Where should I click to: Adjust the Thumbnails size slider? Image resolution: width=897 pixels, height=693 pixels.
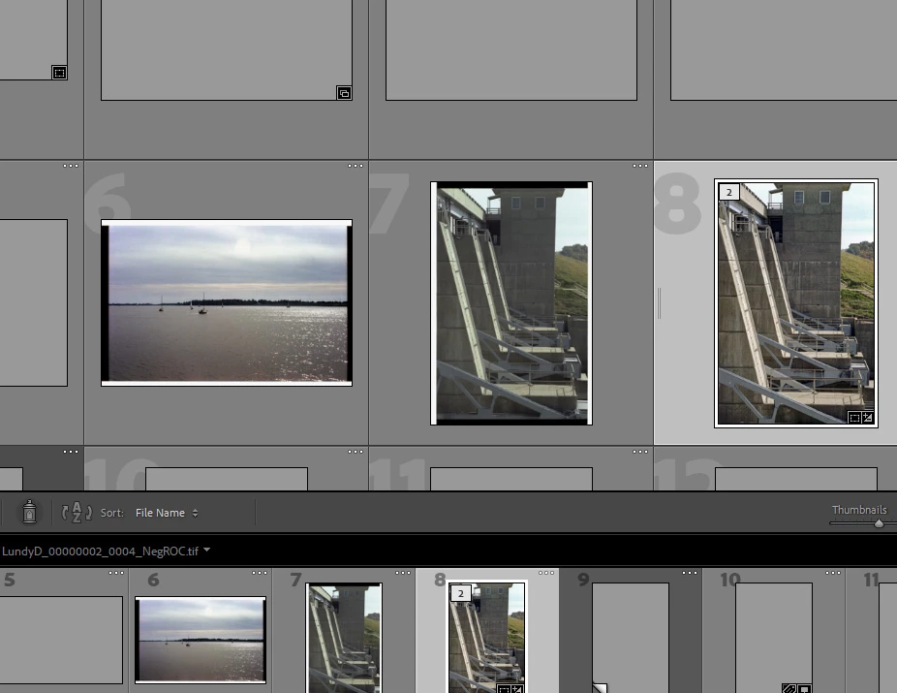pos(879,523)
